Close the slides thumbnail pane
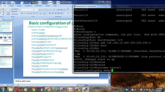This screenshot has height=92, width=165. coord(12,19)
